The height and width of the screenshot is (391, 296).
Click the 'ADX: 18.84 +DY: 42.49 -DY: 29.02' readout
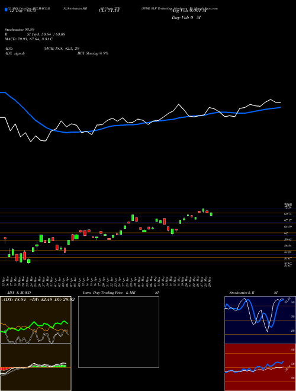(x=38, y=300)
